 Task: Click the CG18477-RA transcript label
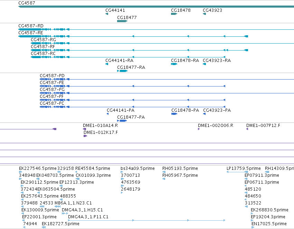131,67
